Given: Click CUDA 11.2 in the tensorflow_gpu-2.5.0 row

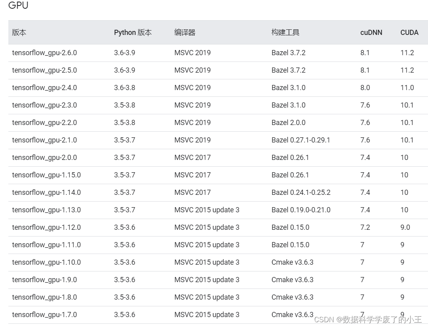Looking at the screenshot, I should [407, 70].
